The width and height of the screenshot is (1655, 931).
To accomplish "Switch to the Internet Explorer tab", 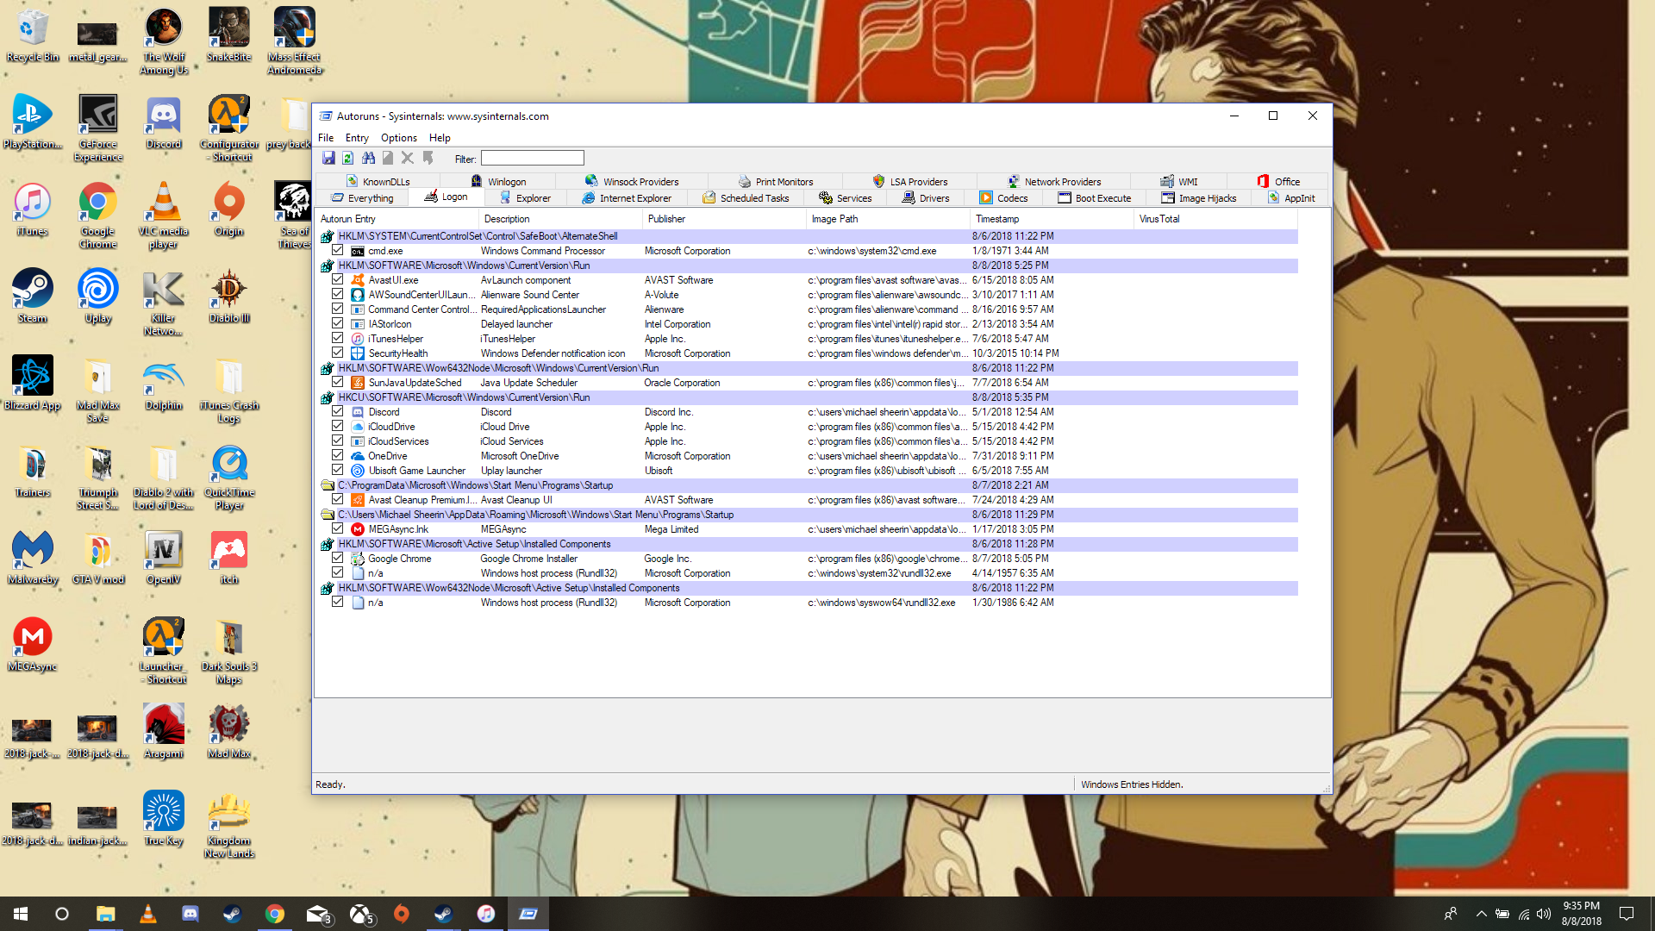I will point(627,198).
